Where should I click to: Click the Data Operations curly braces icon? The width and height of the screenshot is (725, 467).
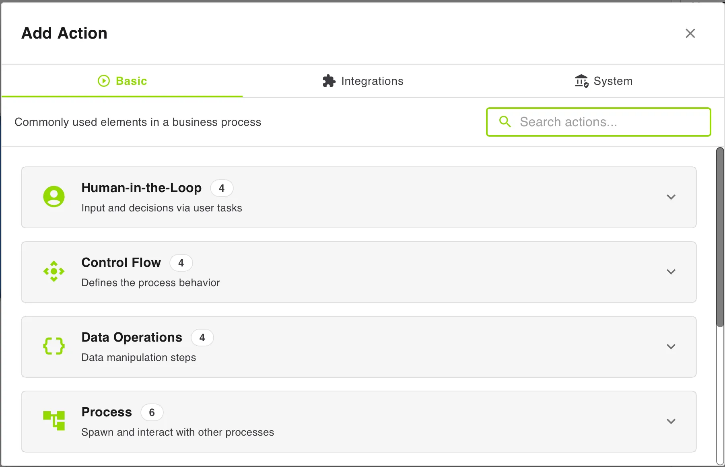tap(54, 346)
